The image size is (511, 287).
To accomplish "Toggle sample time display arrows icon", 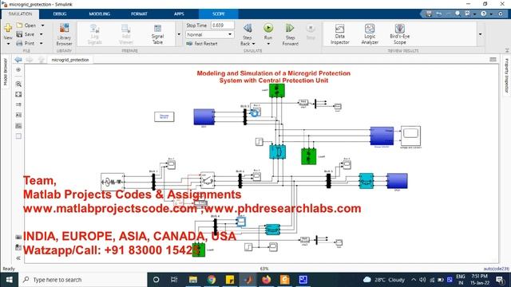I will (x=18, y=104).
